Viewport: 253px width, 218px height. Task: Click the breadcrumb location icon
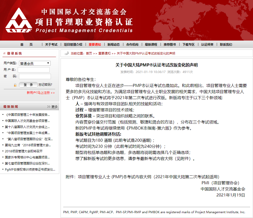[67, 53]
